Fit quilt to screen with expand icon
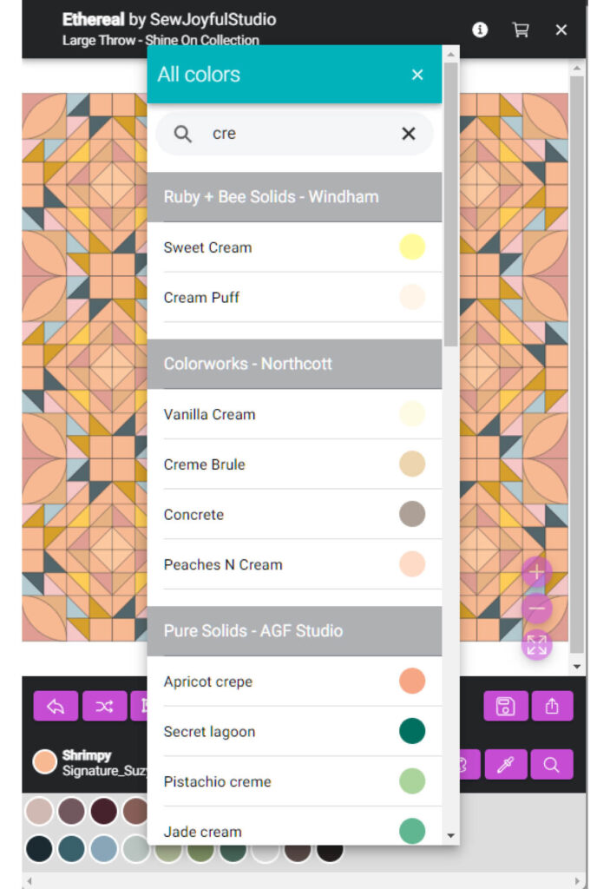 click(536, 645)
